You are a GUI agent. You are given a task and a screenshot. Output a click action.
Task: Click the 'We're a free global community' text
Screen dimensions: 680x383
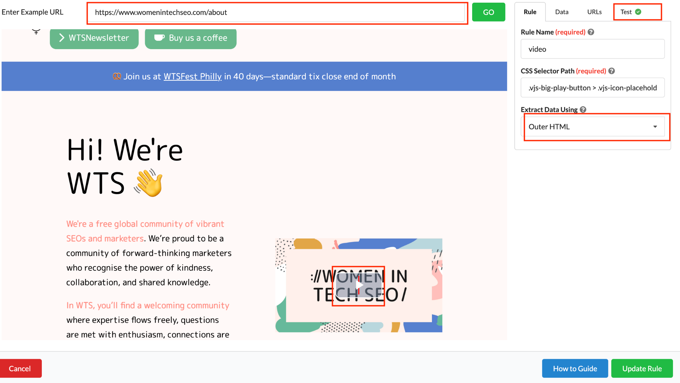(x=145, y=231)
